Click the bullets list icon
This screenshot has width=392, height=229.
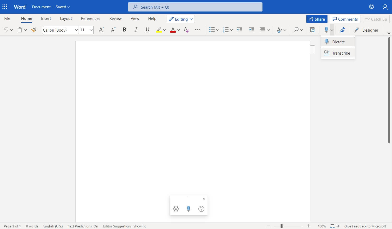pyautogui.click(x=212, y=30)
